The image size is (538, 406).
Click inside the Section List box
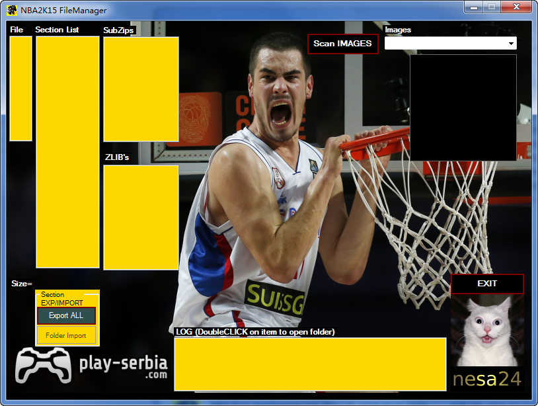click(x=67, y=152)
